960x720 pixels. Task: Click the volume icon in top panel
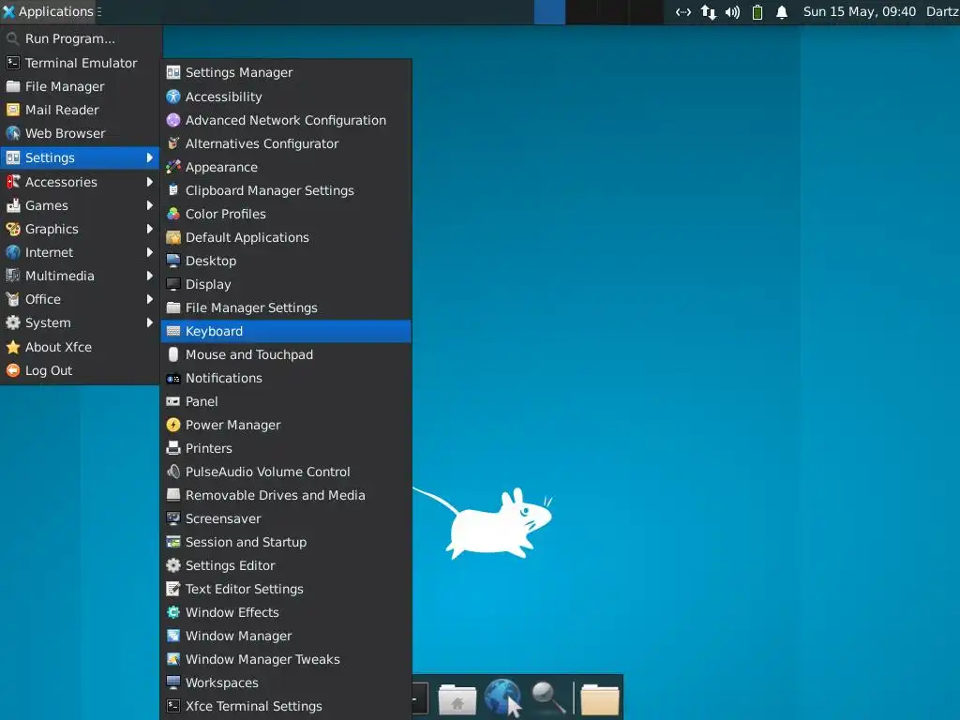point(732,12)
